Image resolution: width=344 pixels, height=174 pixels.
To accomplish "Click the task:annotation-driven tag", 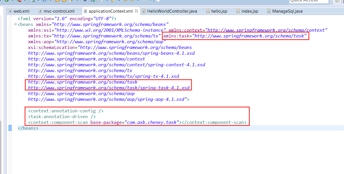I will point(62,116).
